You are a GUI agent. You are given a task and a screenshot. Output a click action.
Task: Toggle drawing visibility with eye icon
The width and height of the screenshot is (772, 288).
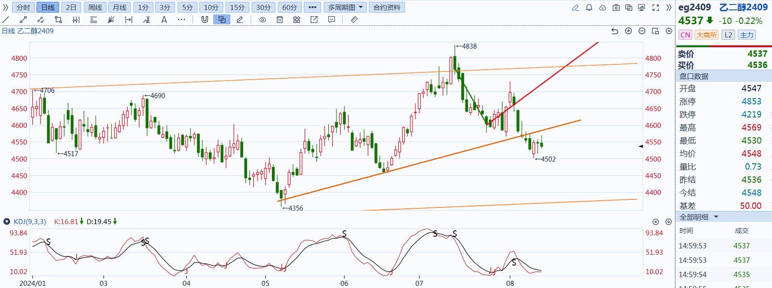[x=262, y=19]
